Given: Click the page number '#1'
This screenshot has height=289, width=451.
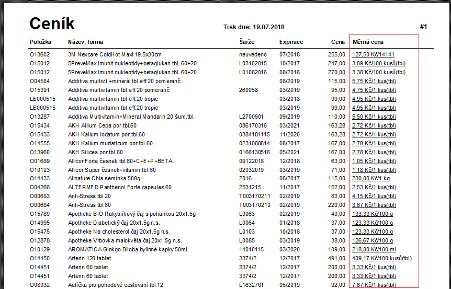Looking at the screenshot, I should (x=423, y=27).
